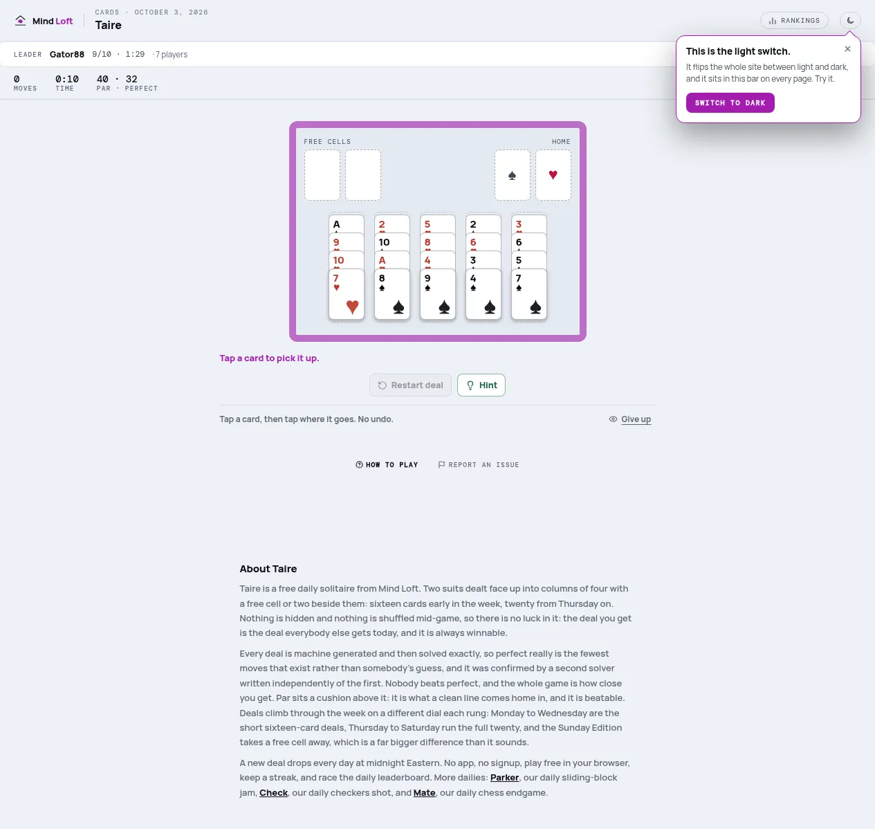Click the Restart deal button
Image resolution: width=875 pixels, height=829 pixels.
pyautogui.click(x=411, y=385)
